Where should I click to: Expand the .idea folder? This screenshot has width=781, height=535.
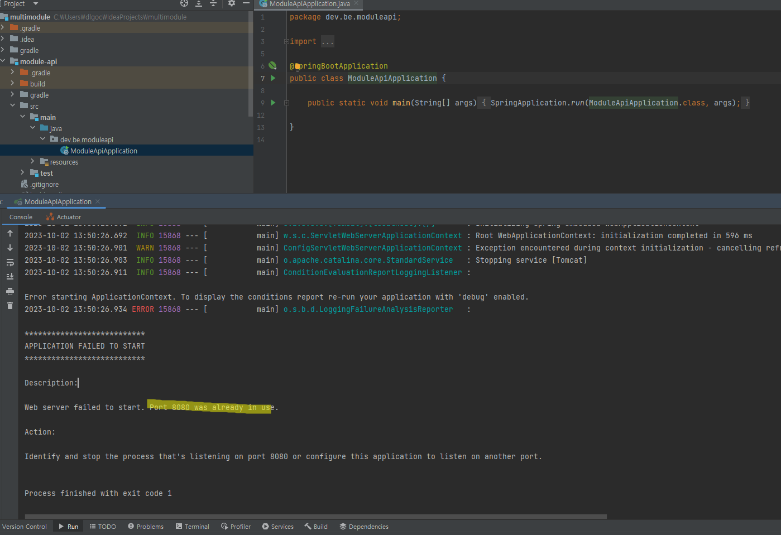coord(3,39)
